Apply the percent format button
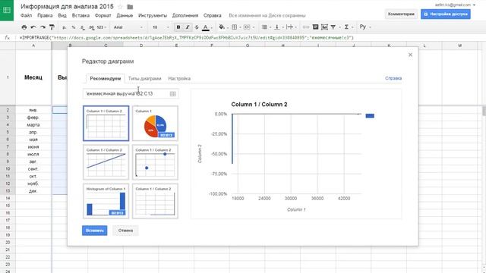The image size is (486, 273). (74, 27)
